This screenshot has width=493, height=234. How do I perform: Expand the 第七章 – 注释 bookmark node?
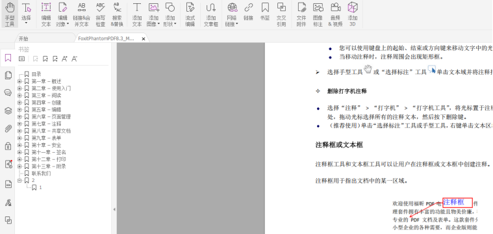click(x=19, y=123)
